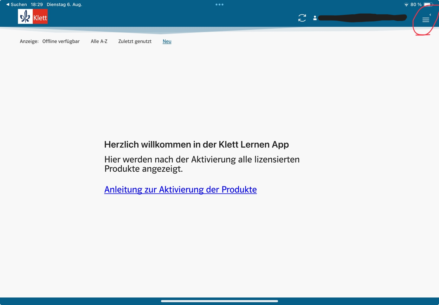Tap the Klett logo
Viewport: 439px width, 305px height.
click(33, 16)
